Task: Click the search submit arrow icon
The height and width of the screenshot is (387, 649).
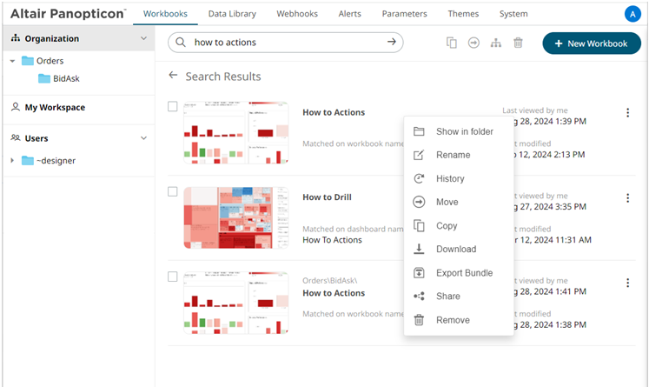Action: [393, 42]
